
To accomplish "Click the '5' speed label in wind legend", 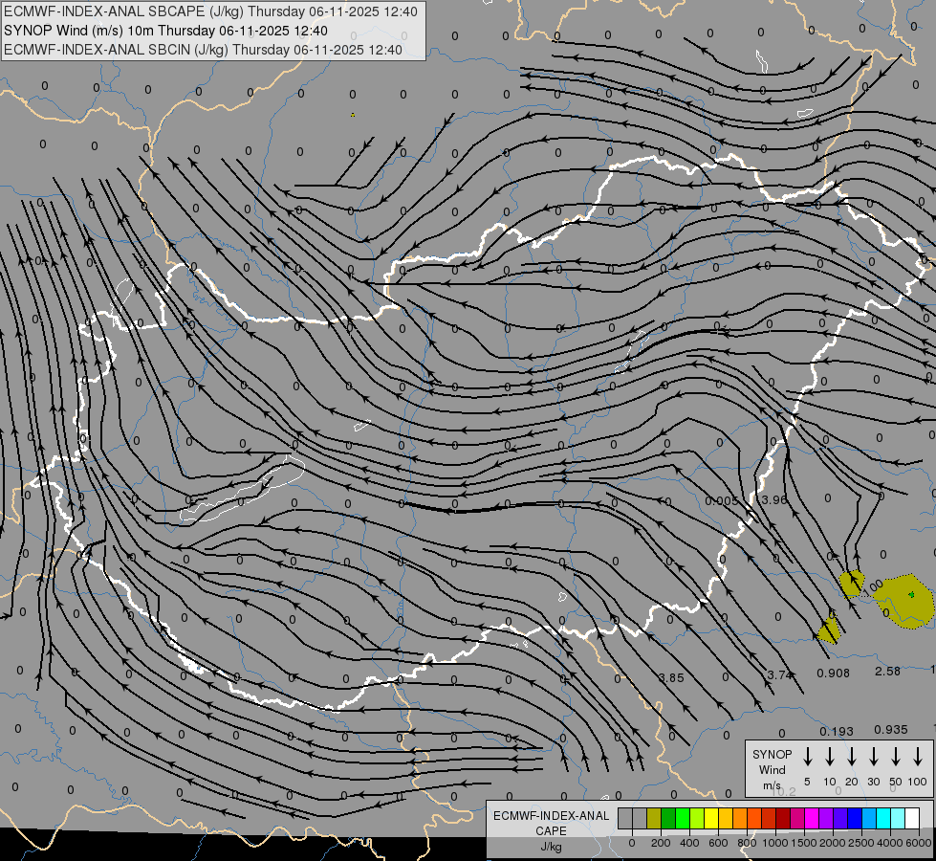I will (x=807, y=782).
